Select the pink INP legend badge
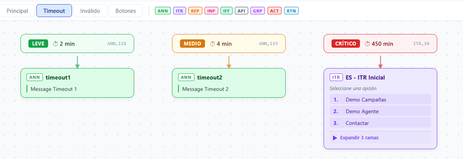Screen dimensions: 463x159 [211, 11]
